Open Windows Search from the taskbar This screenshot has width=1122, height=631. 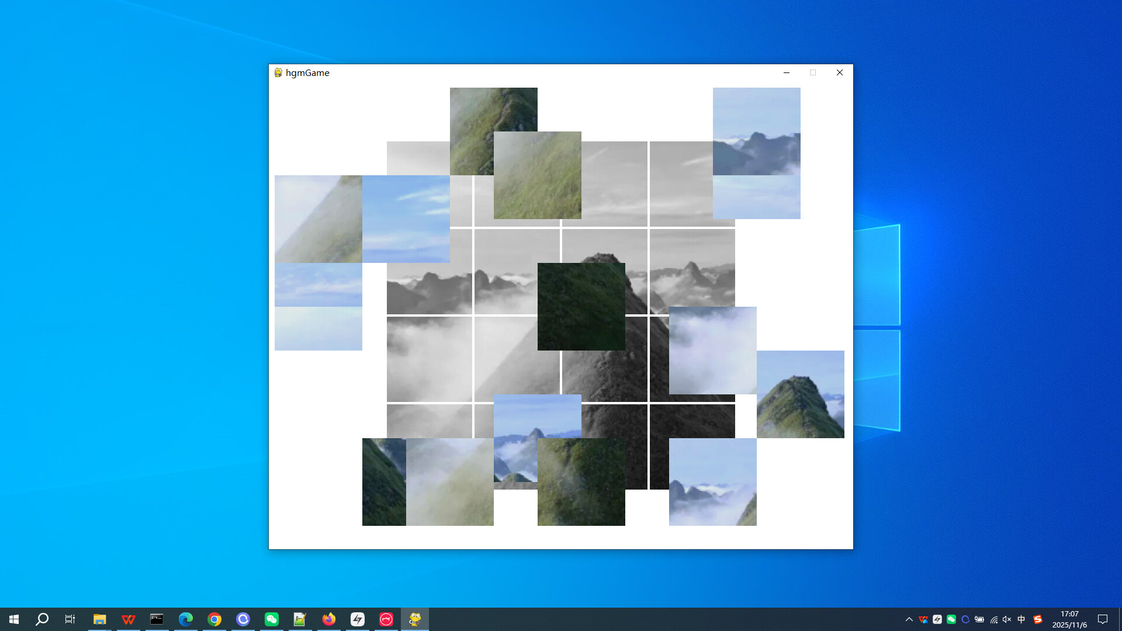click(x=41, y=619)
